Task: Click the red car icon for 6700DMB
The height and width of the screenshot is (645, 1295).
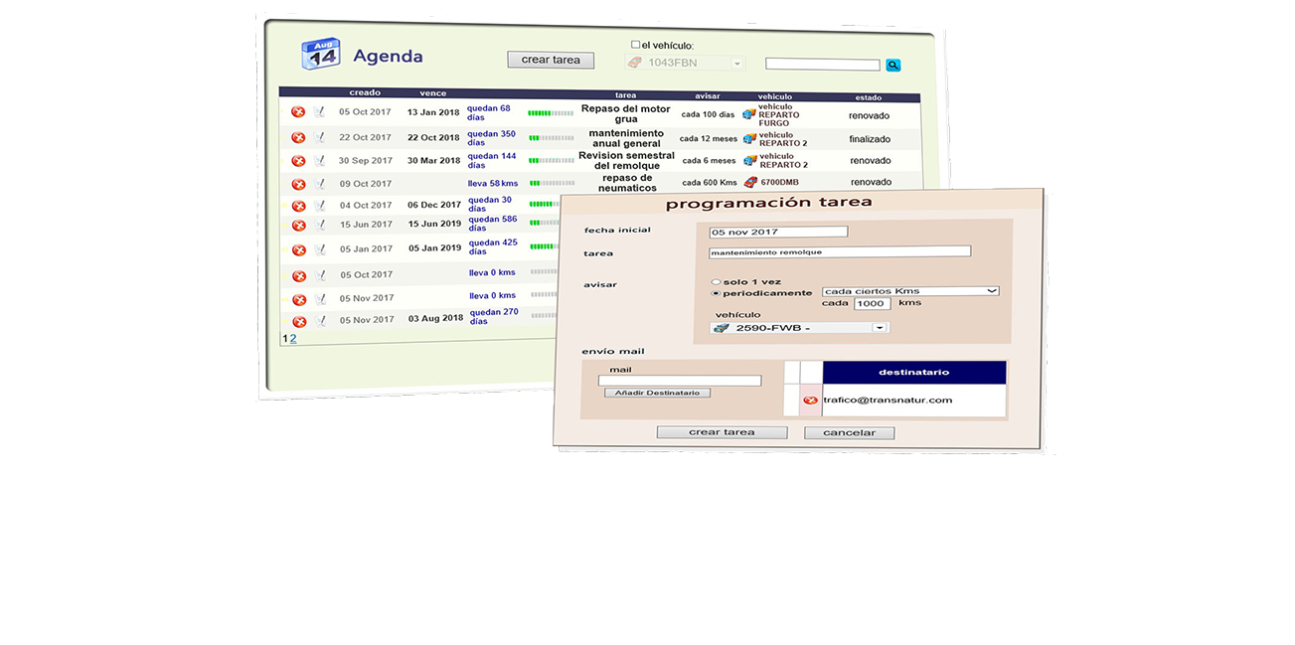Action: [x=750, y=182]
